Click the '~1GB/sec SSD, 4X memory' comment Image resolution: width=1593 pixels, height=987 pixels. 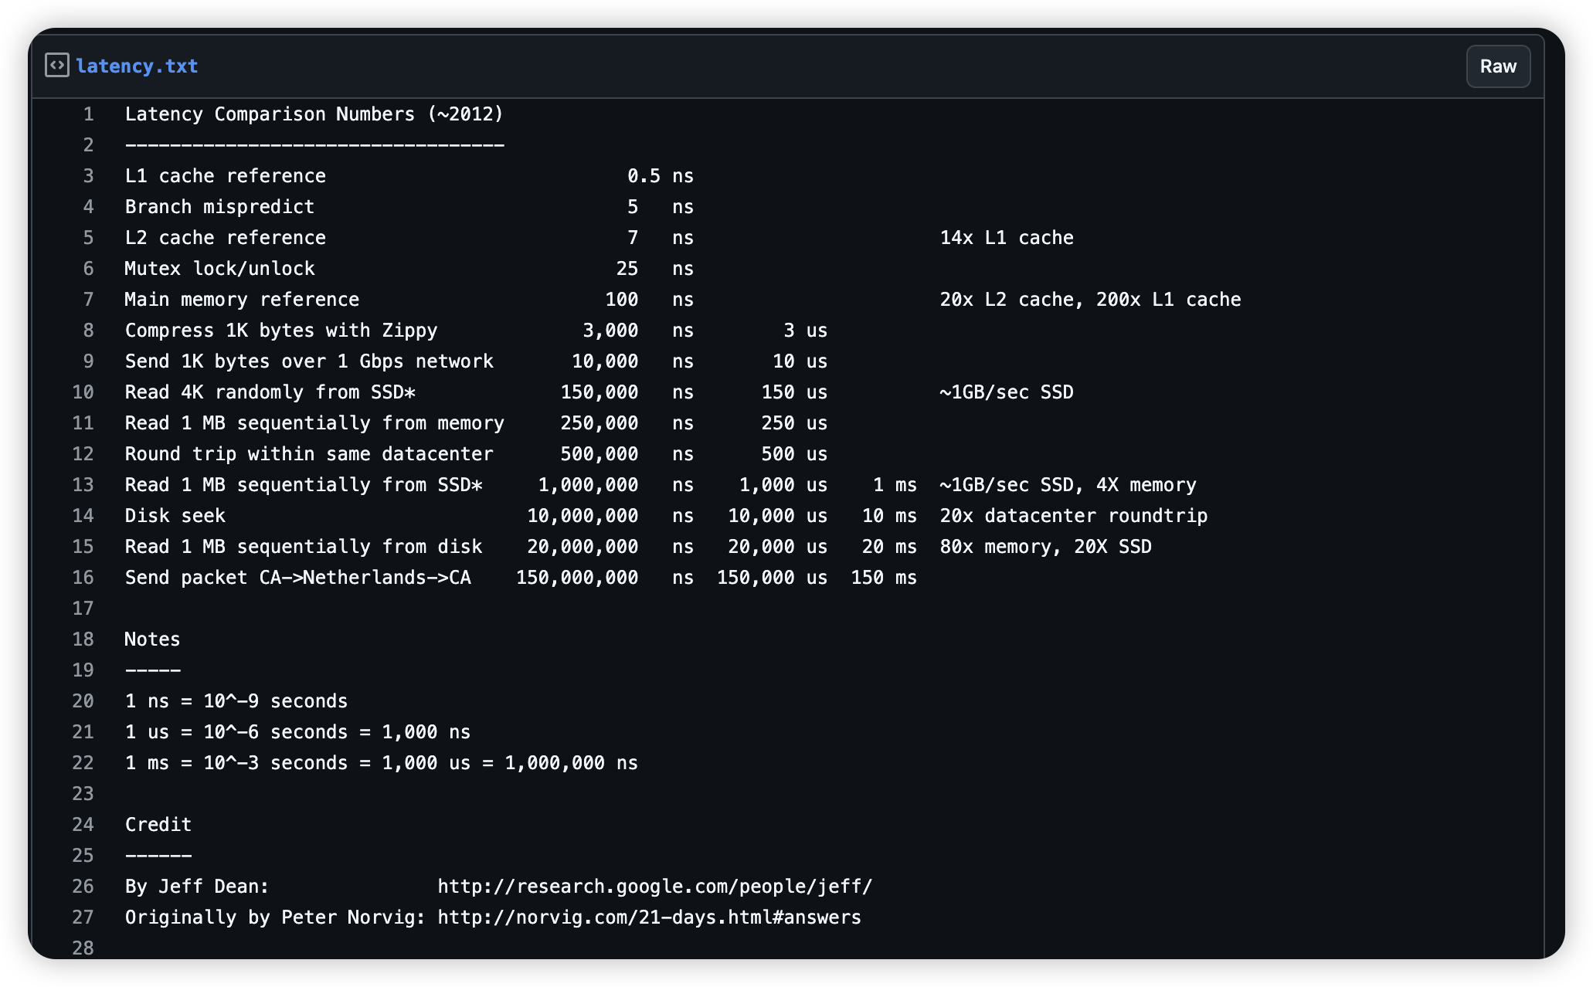(x=1068, y=485)
